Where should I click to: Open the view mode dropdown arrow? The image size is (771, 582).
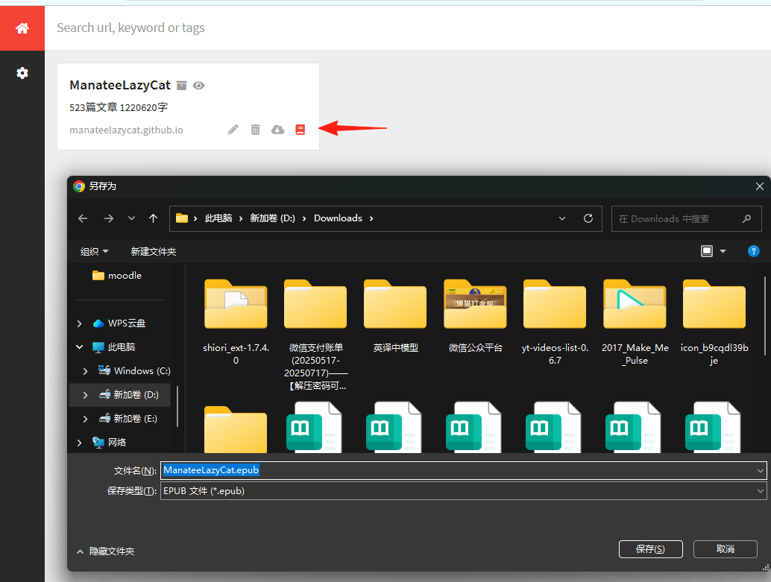tap(723, 251)
